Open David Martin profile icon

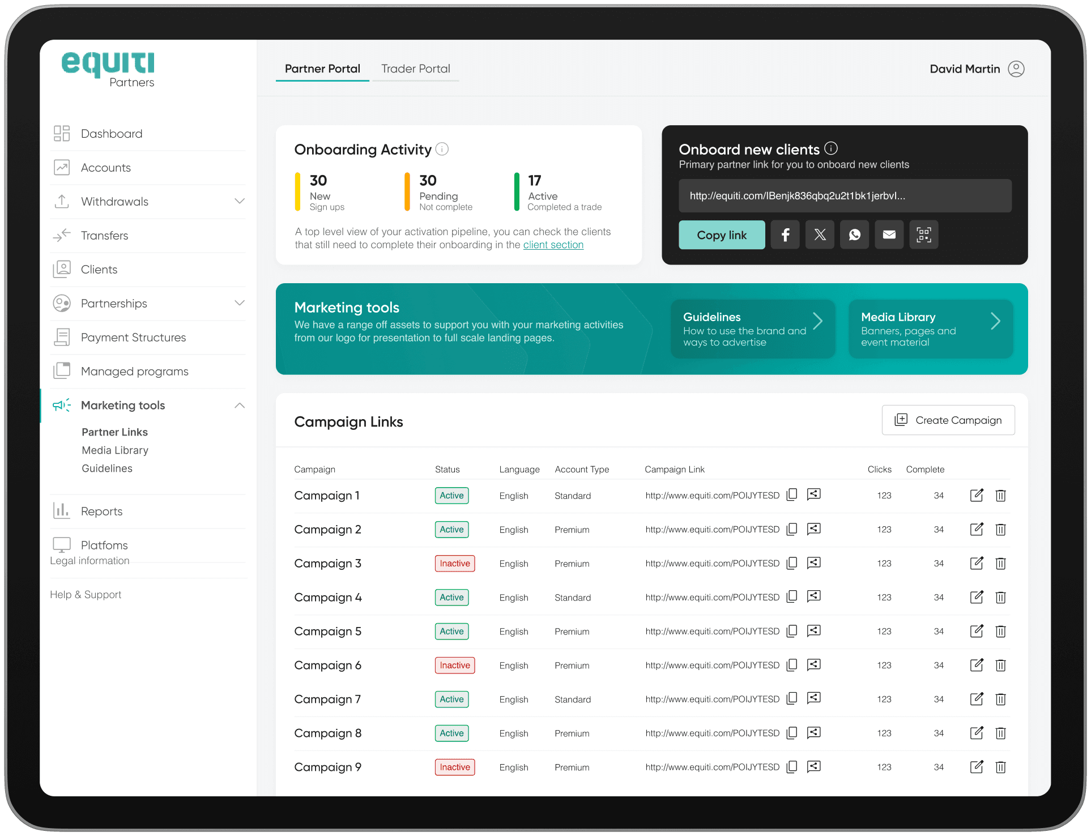click(x=1016, y=69)
